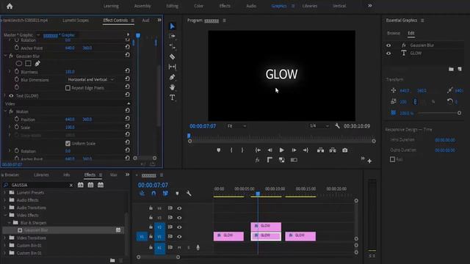Reset the Blurriness parameter

(127, 71)
